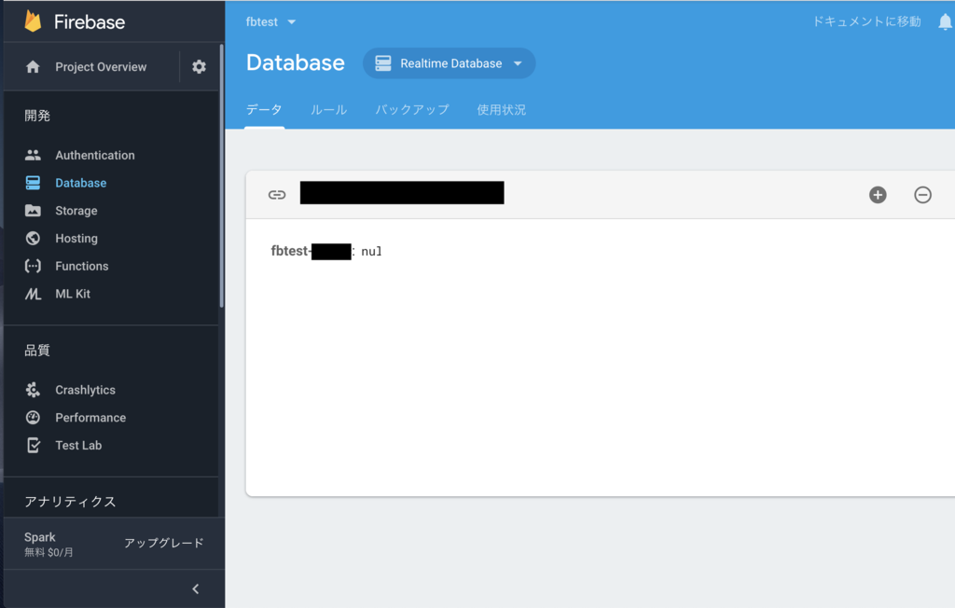Viewport: 955px width, 608px height.
Task: Open Test Lab section
Action: [x=78, y=446]
